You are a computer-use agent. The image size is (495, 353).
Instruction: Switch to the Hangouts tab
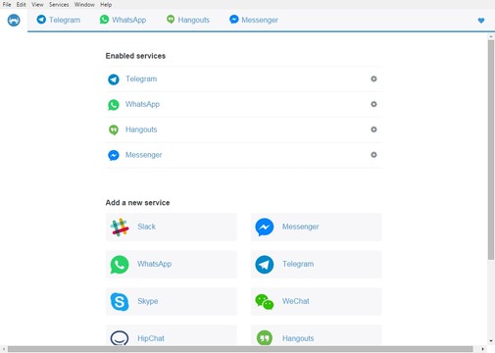click(188, 20)
